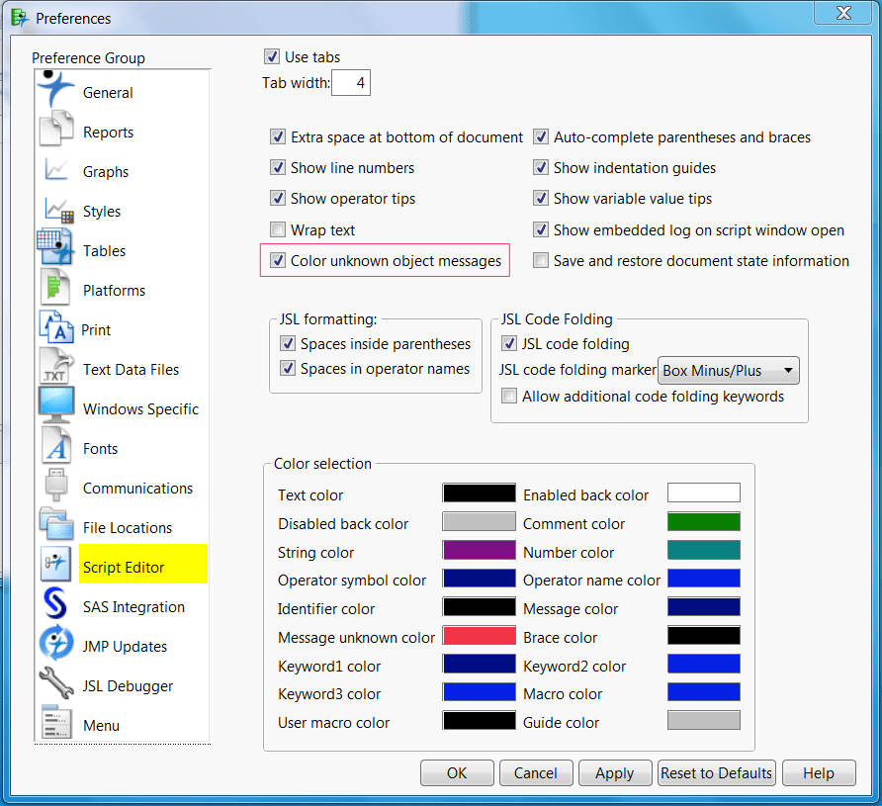Open the JSL code folding marker dropdown
The image size is (882, 806).
point(728,370)
